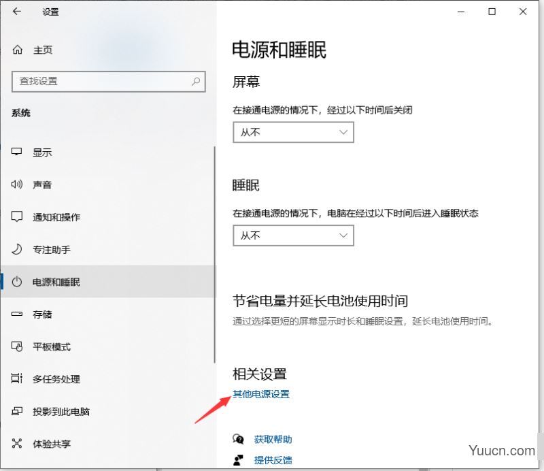Click the projecting icon beside 投影到此电脑

coord(16,411)
